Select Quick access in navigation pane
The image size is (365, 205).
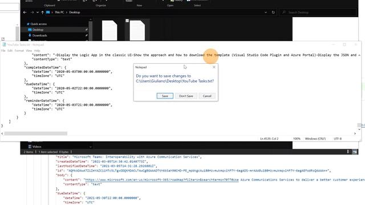pos(38,24)
